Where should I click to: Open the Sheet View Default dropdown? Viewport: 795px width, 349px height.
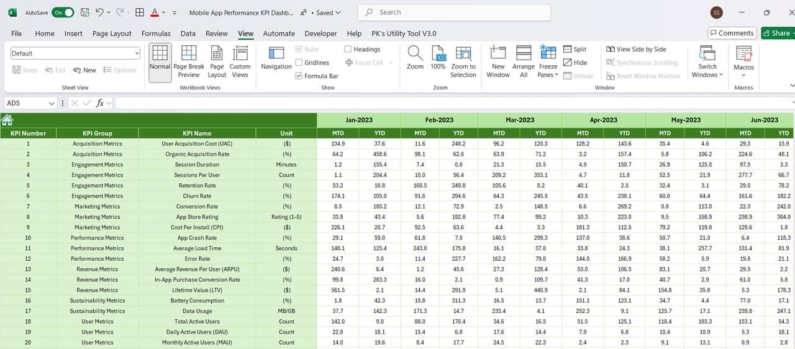76,53
